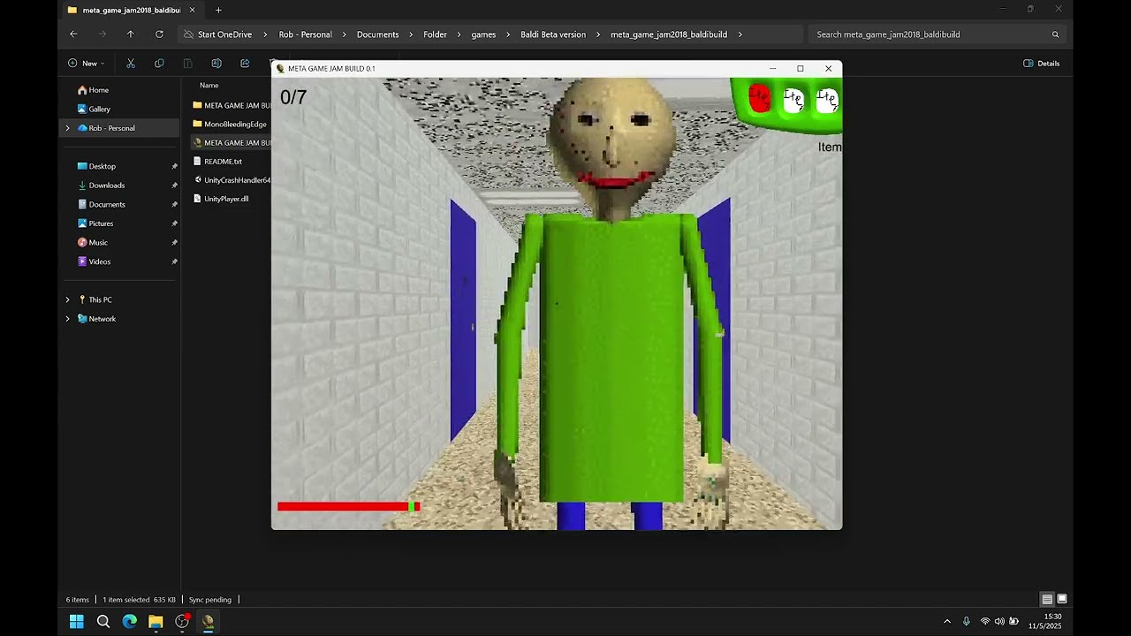Unpin Videos using its pin icon
The height and width of the screenshot is (636, 1131).
point(174,261)
